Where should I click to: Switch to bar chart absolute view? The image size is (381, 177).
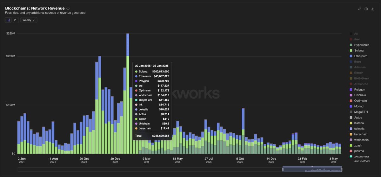(8, 20)
